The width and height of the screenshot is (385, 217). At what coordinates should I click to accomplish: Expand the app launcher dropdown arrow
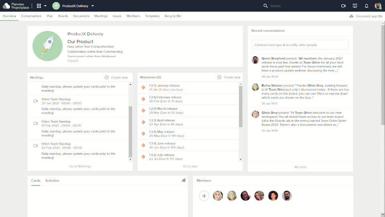[x=45, y=6]
